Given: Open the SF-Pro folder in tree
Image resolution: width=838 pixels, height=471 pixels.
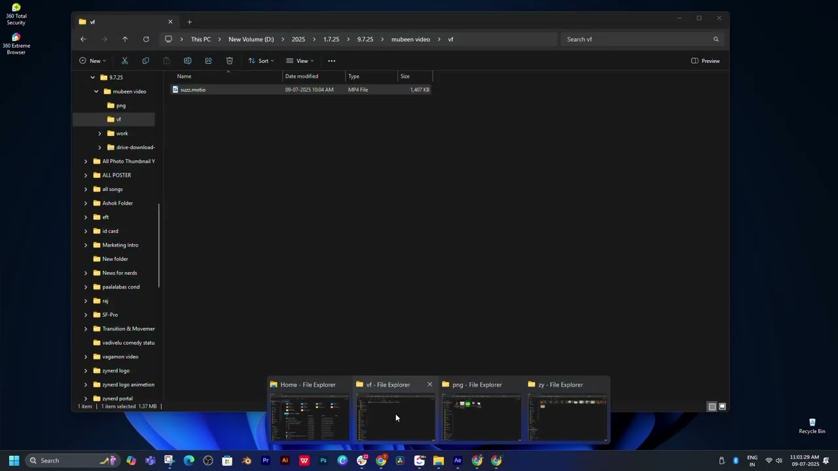Looking at the screenshot, I should 109,315.
